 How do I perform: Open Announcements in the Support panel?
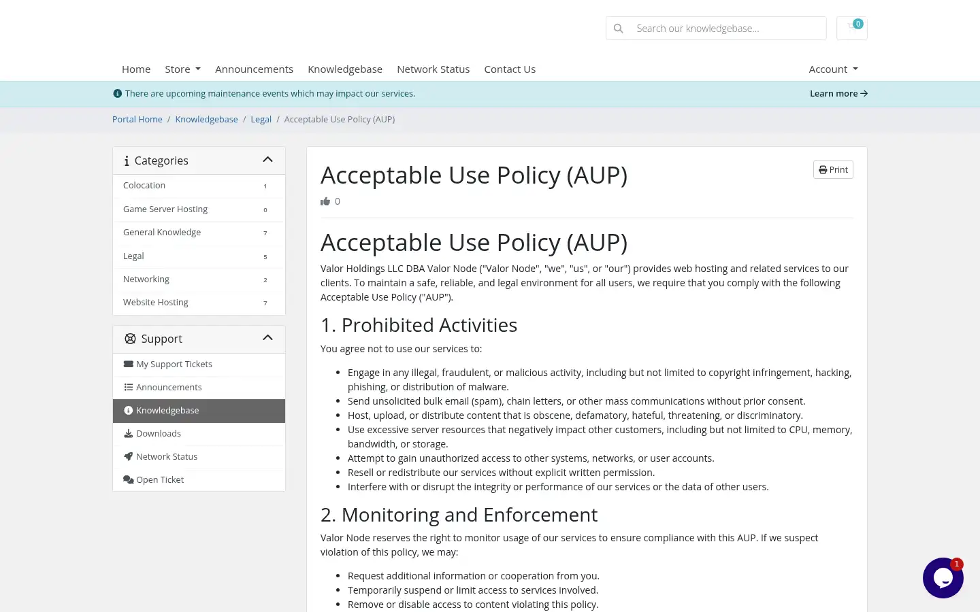[x=199, y=388]
